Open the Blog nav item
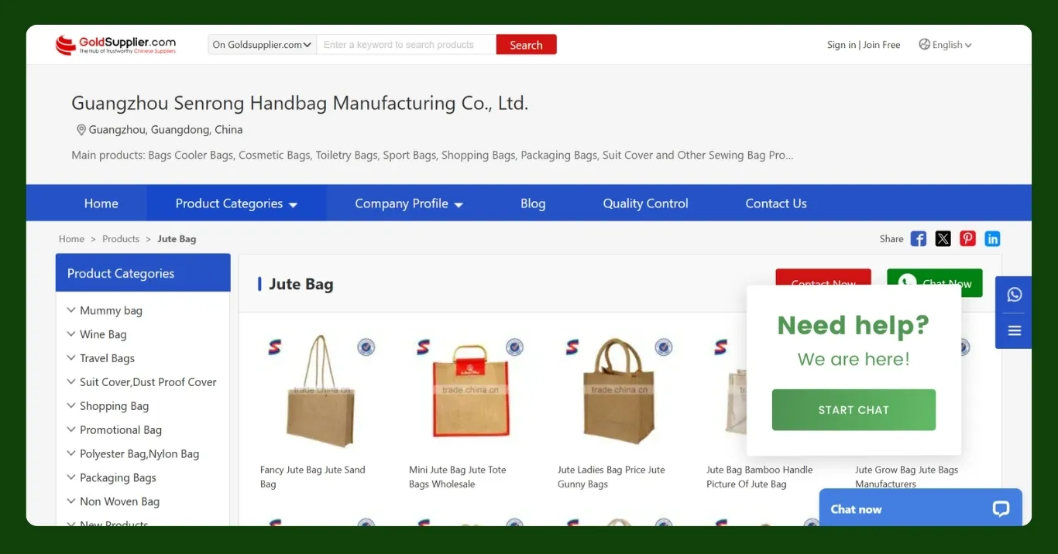The height and width of the screenshot is (554, 1058). [533, 203]
